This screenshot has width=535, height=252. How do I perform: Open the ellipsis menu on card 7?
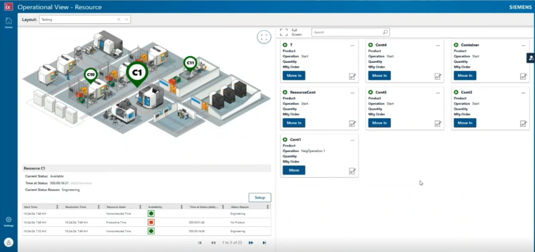pyautogui.click(x=353, y=45)
